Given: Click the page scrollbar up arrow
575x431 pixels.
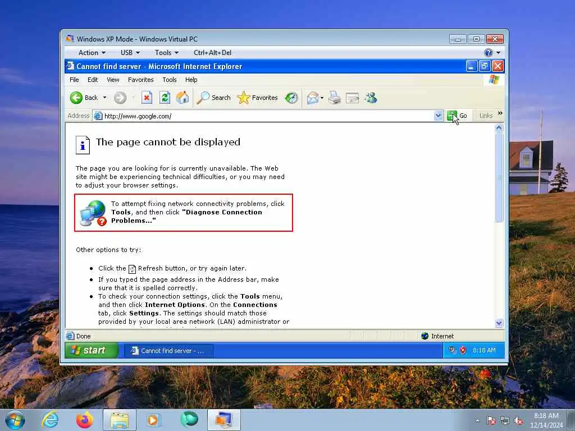Looking at the screenshot, I should [499, 128].
